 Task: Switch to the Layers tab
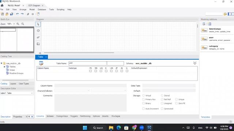(x=13, y=84)
